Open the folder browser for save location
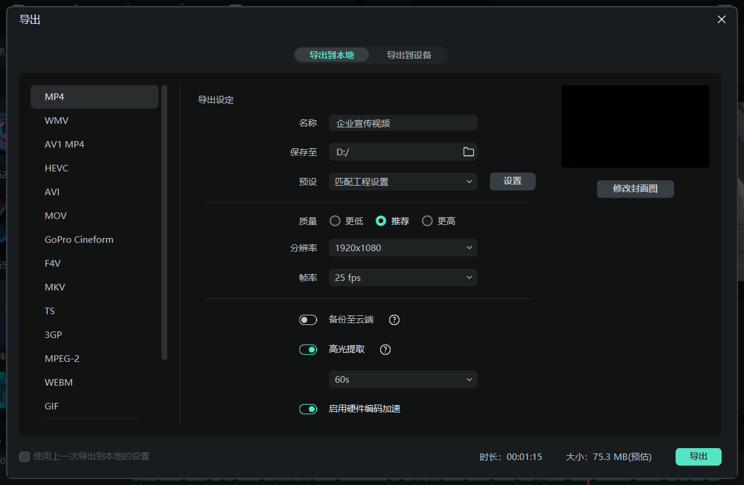 (469, 152)
